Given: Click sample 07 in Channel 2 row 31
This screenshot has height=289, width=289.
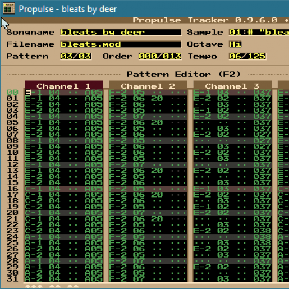Looking at the screenshot, I should (x=139, y=279).
